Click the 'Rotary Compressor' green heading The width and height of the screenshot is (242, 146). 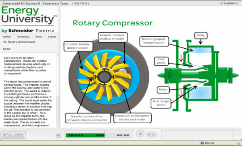(113, 23)
